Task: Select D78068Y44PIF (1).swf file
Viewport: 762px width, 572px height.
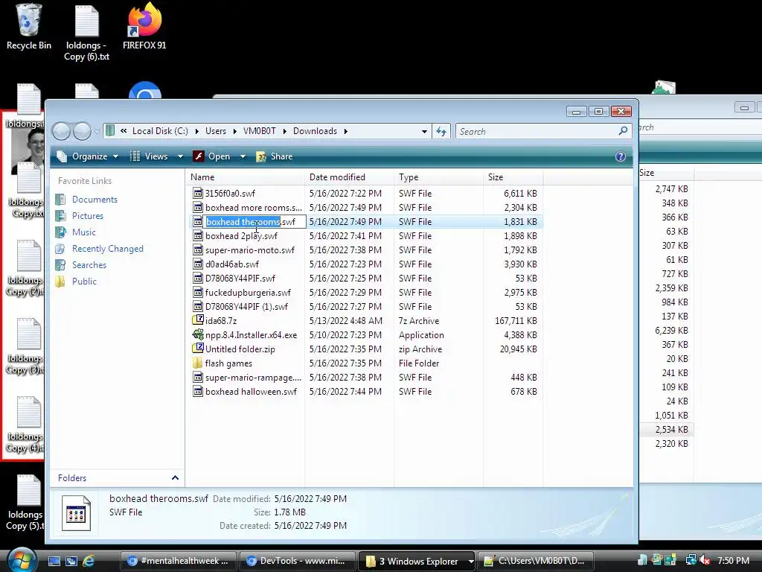Action: (x=246, y=306)
